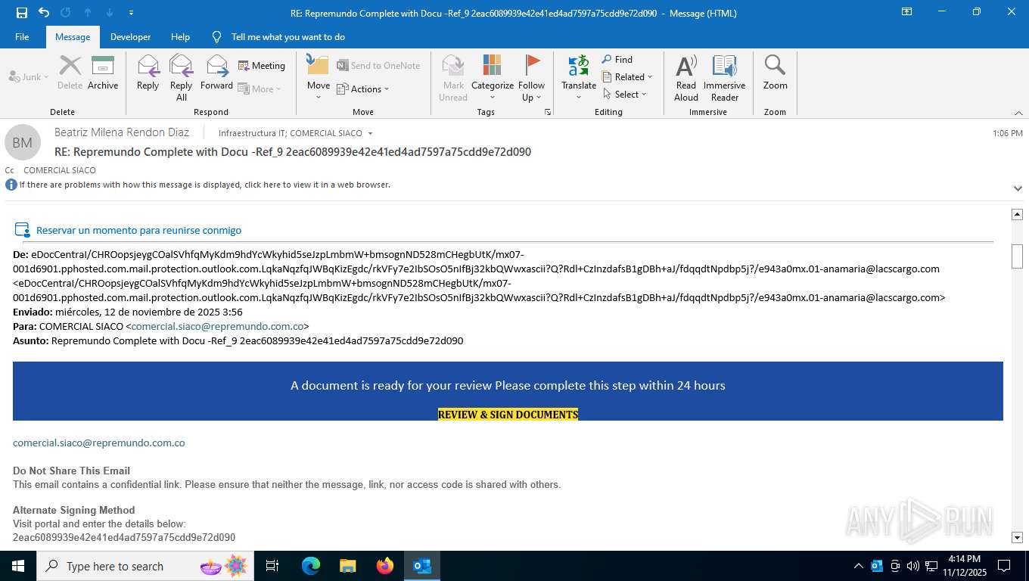This screenshot has width=1029, height=581.
Task: Show hidden system tray icons
Action: tap(858, 566)
